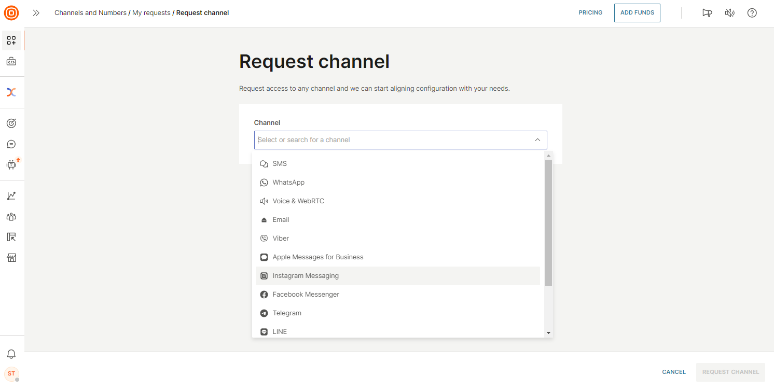Image resolution: width=774 pixels, height=390 pixels.
Task: Open the Answers chatbot sidebar icon
Action: (11, 164)
